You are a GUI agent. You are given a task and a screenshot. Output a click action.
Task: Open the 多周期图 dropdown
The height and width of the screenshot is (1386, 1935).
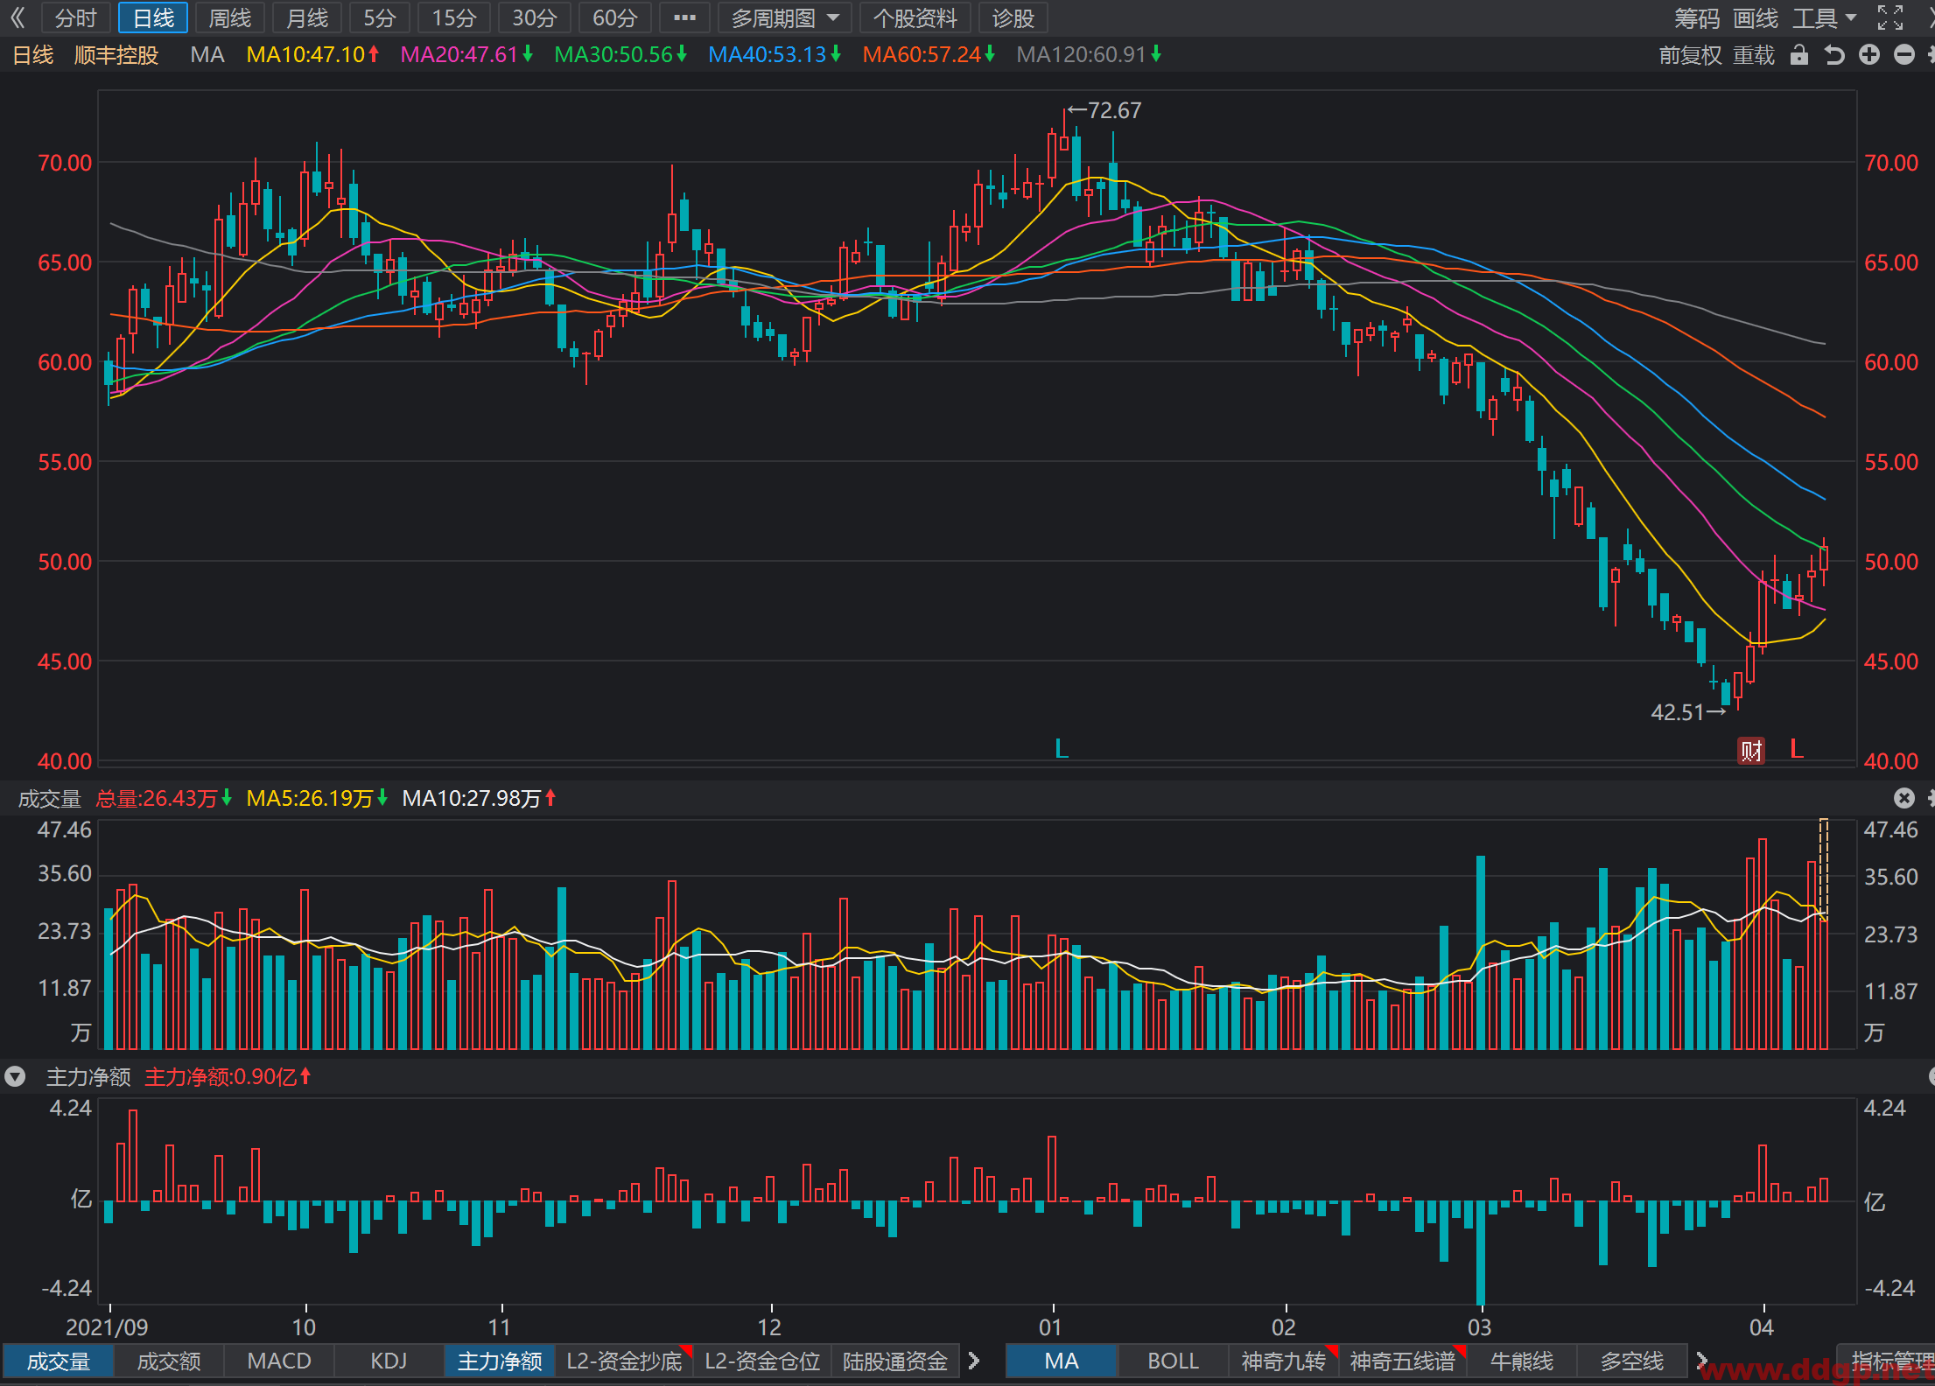coord(784,17)
